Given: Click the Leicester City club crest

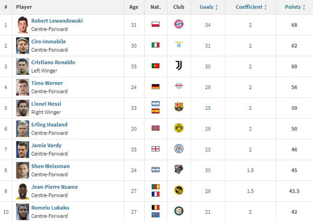Looking at the screenshot, I should point(179,148).
